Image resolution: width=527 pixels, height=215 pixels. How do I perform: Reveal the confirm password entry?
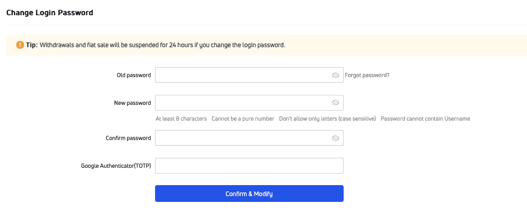pyautogui.click(x=335, y=138)
